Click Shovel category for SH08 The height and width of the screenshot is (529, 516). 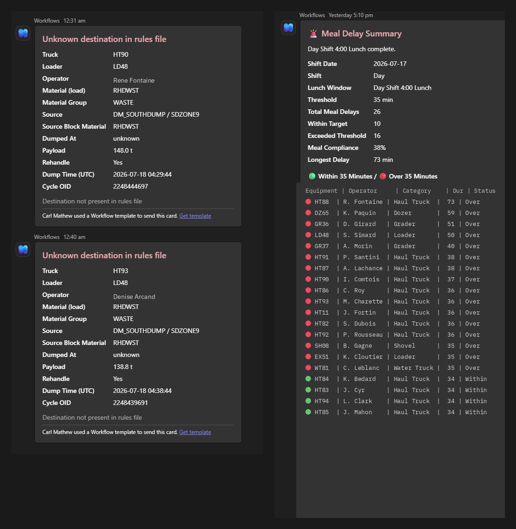coord(405,345)
